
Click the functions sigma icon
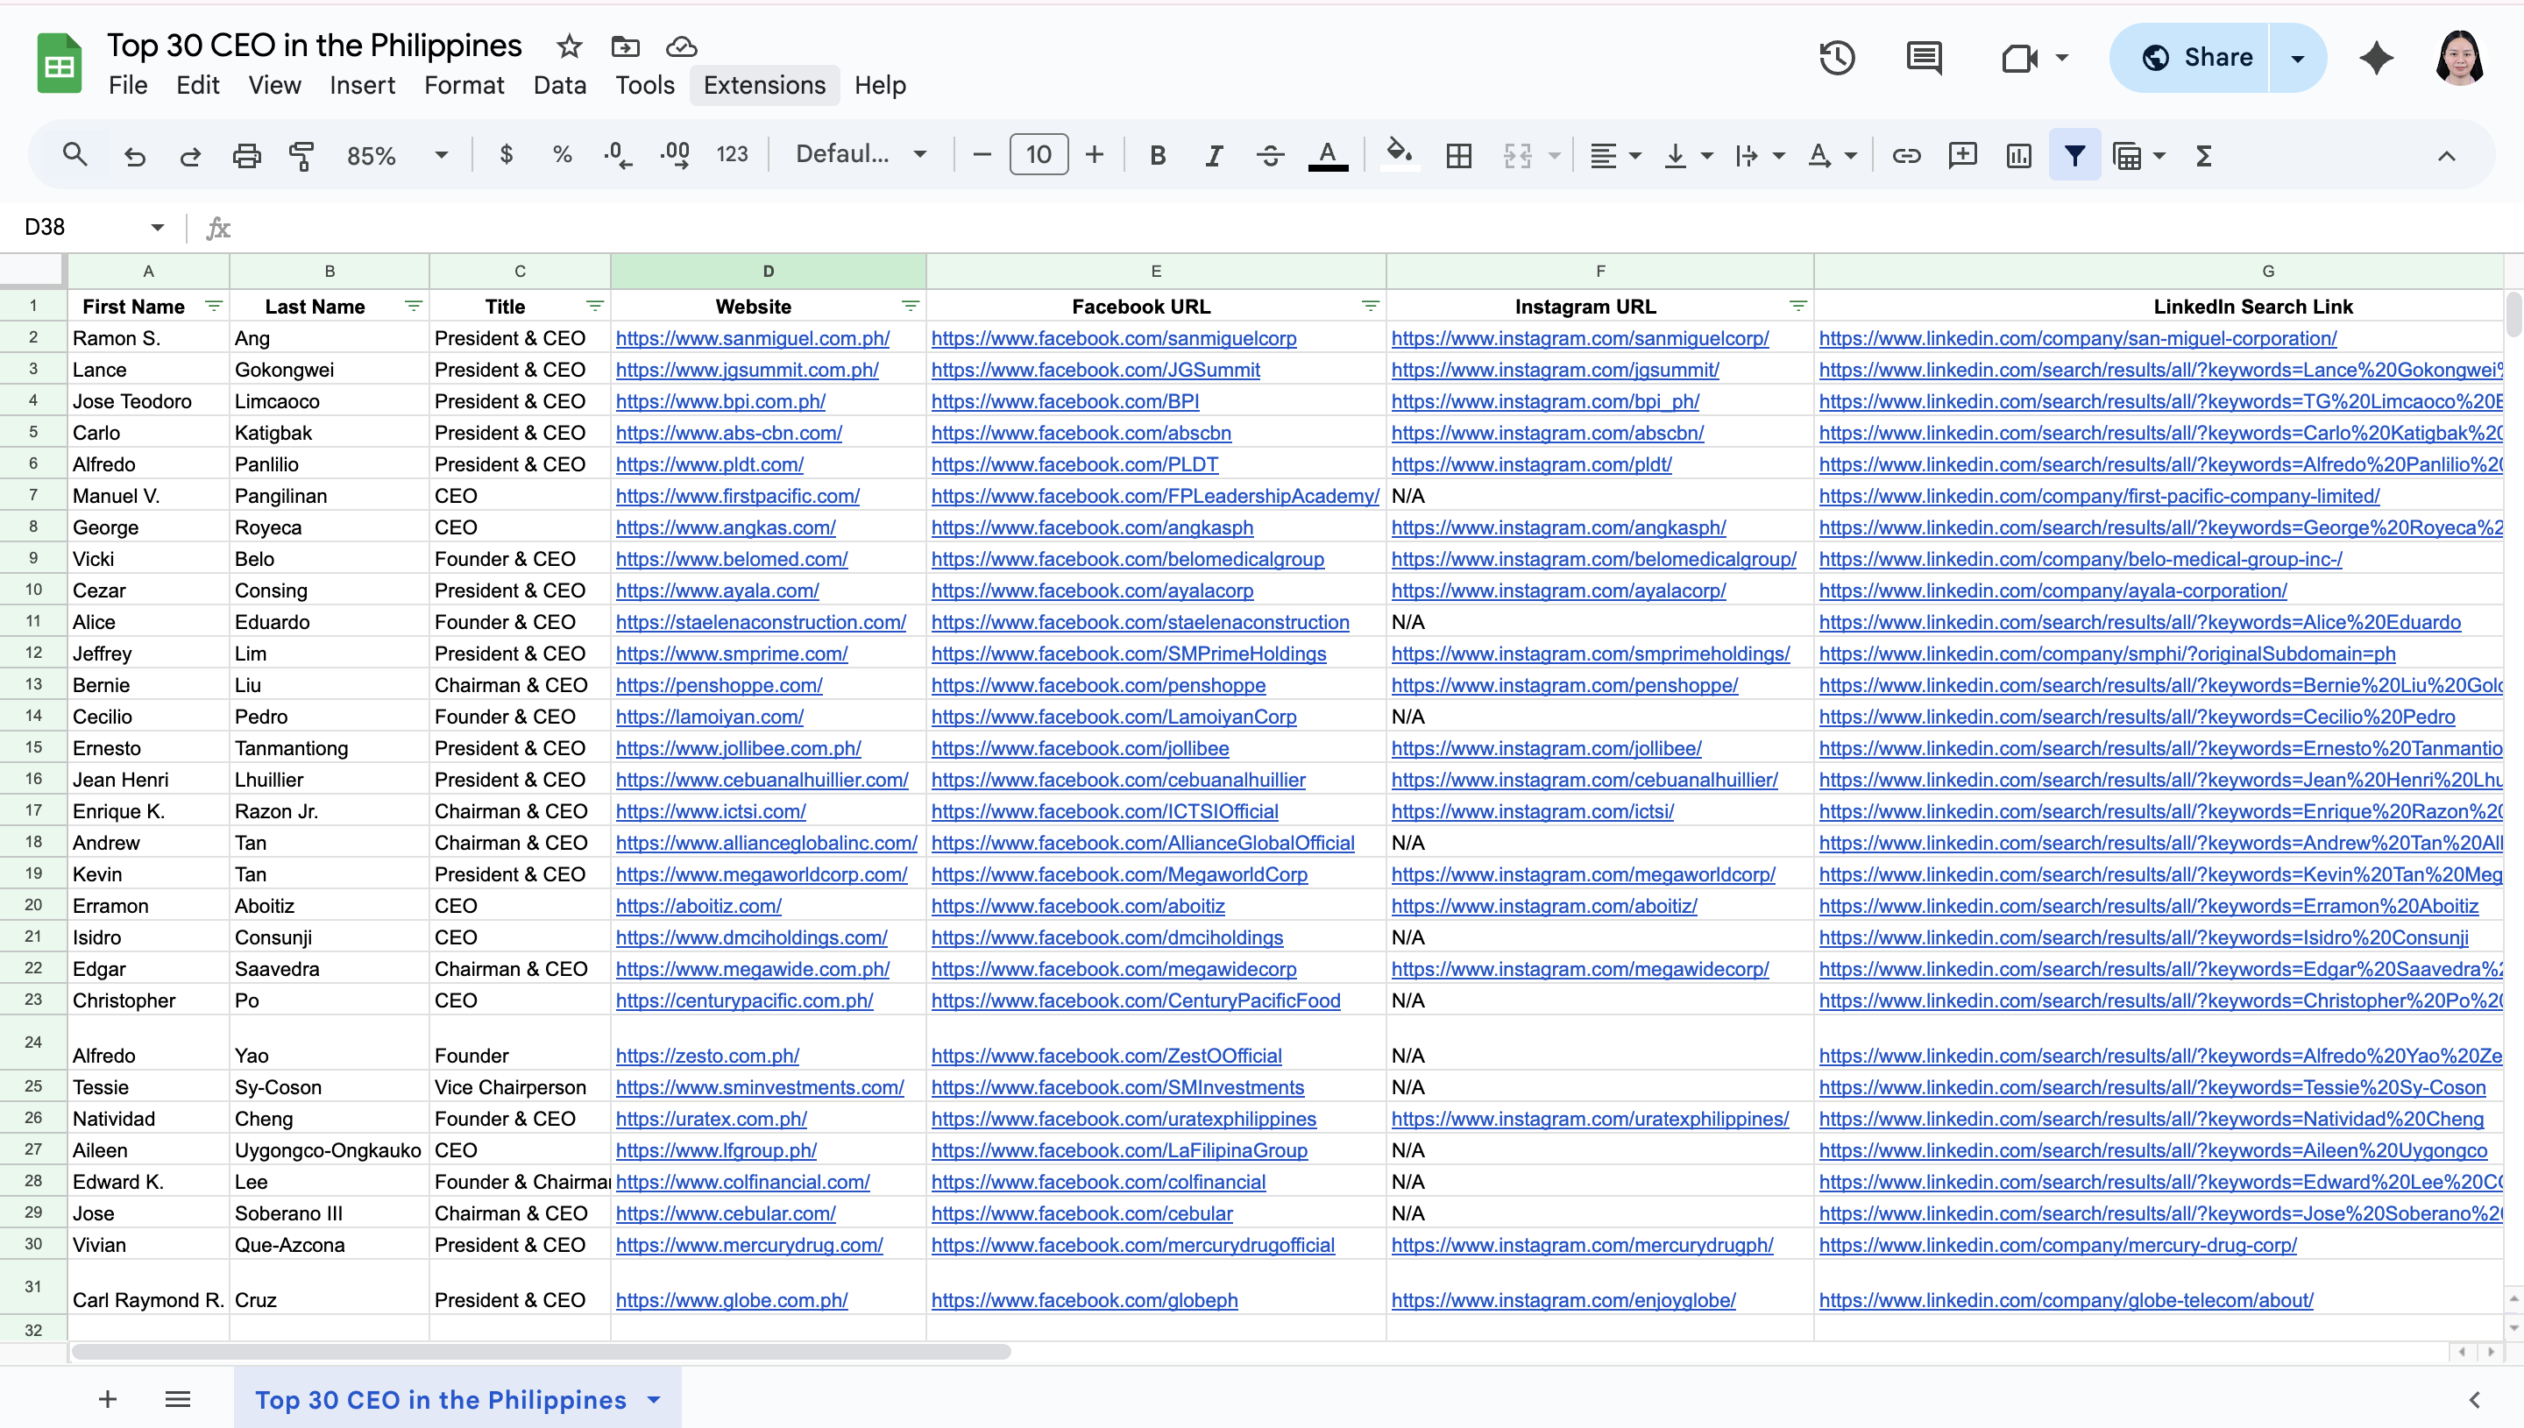pos(2203,155)
